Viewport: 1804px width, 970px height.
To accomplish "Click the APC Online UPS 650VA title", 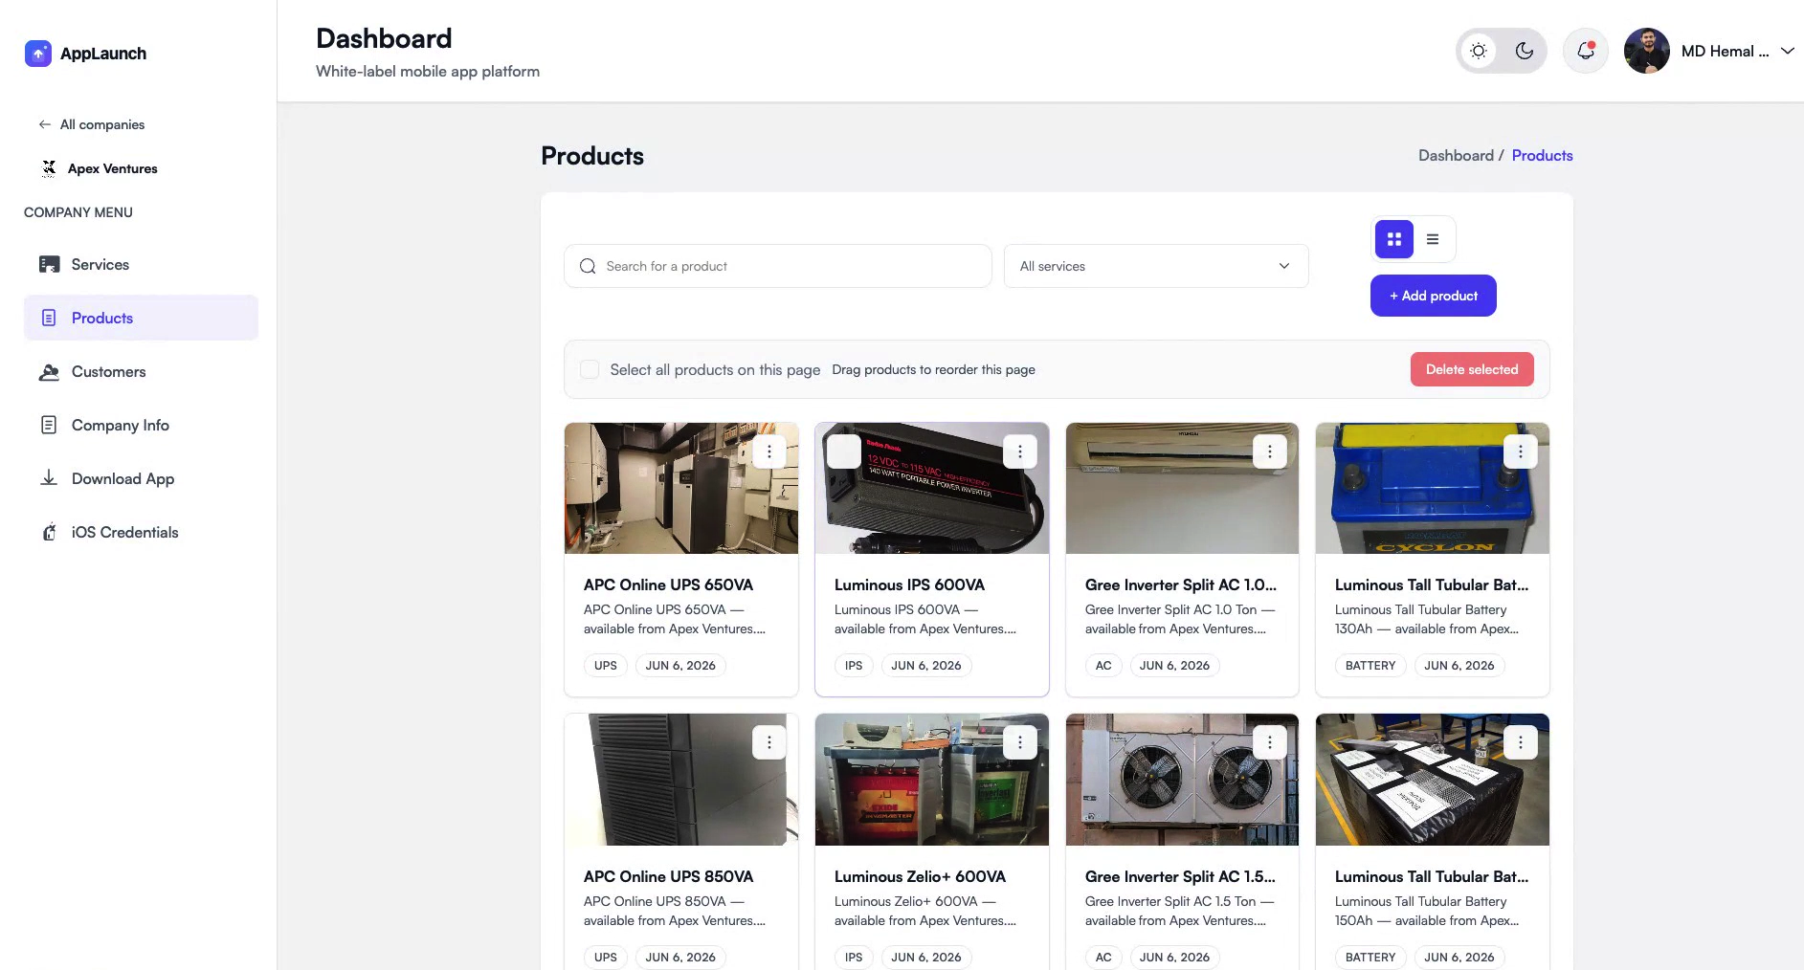I will [668, 584].
